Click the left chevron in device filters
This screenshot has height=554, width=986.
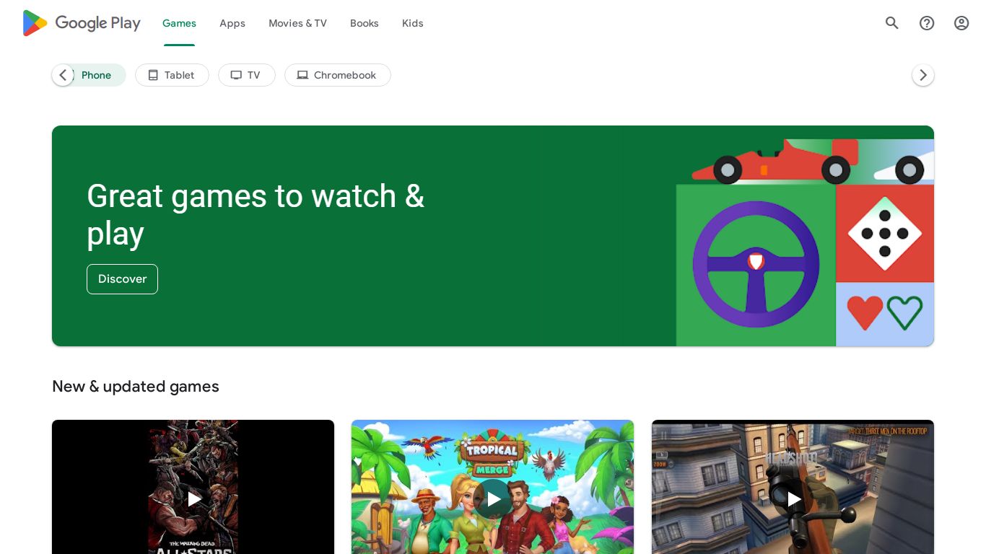point(63,75)
